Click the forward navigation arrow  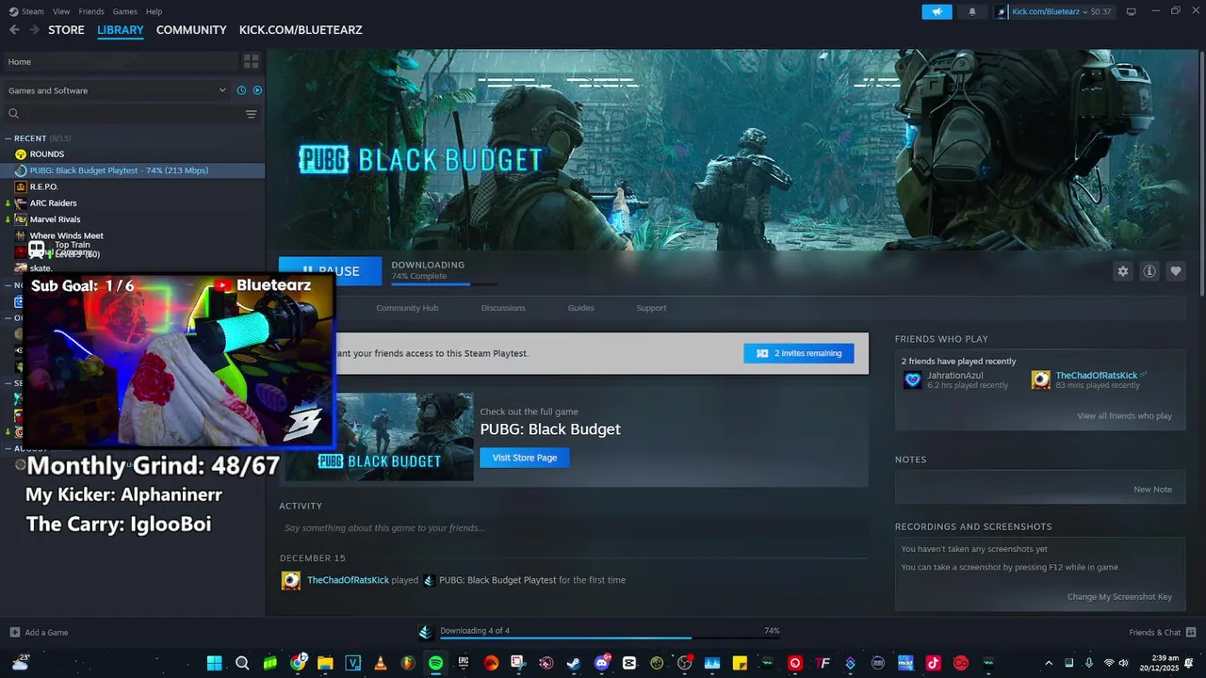click(34, 30)
